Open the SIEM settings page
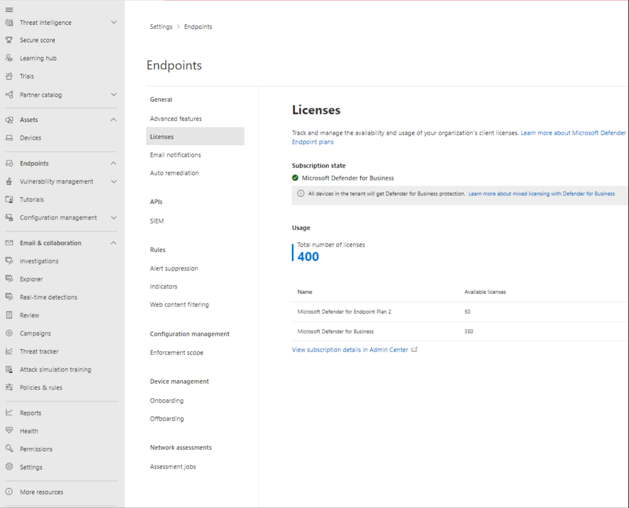 coord(157,221)
